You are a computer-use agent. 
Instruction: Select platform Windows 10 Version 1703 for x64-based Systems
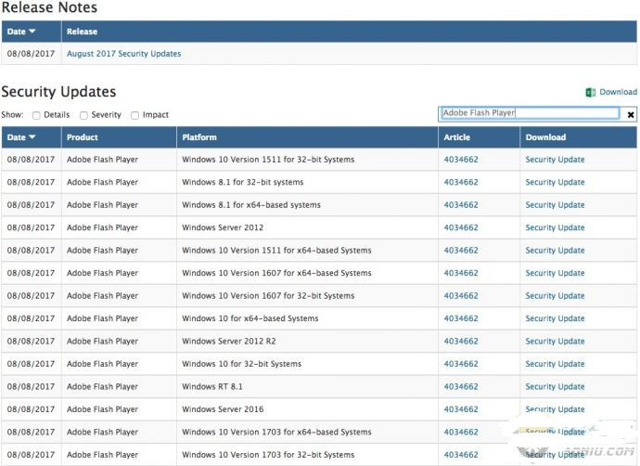276,432
